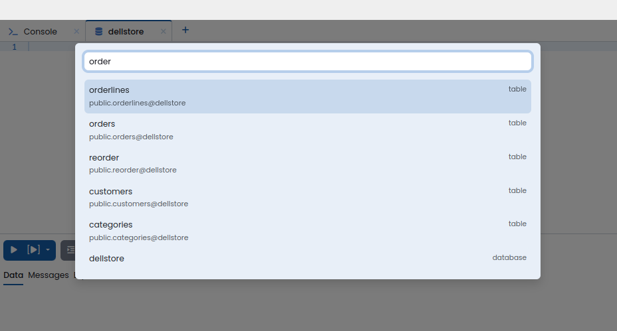Open the categories table result

tap(307, 231)
